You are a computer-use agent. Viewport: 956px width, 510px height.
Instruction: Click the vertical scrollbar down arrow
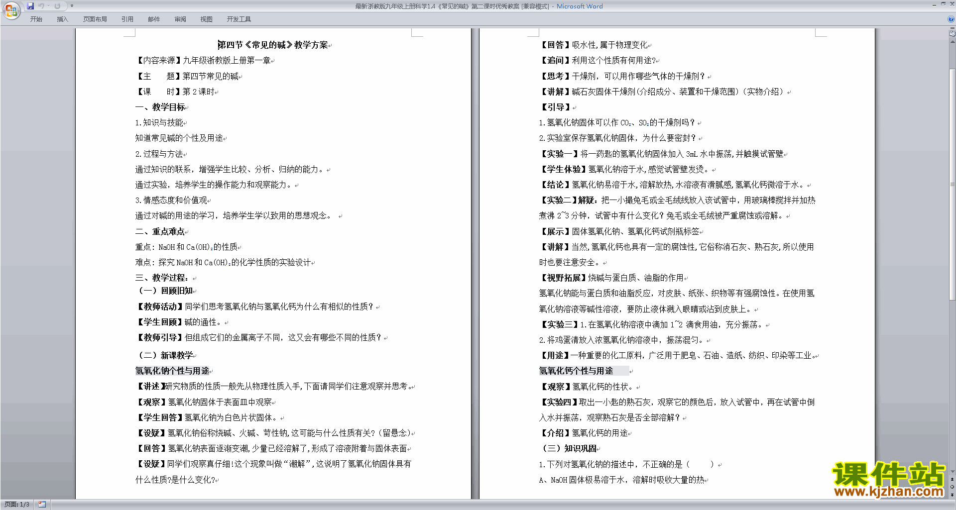952,471
